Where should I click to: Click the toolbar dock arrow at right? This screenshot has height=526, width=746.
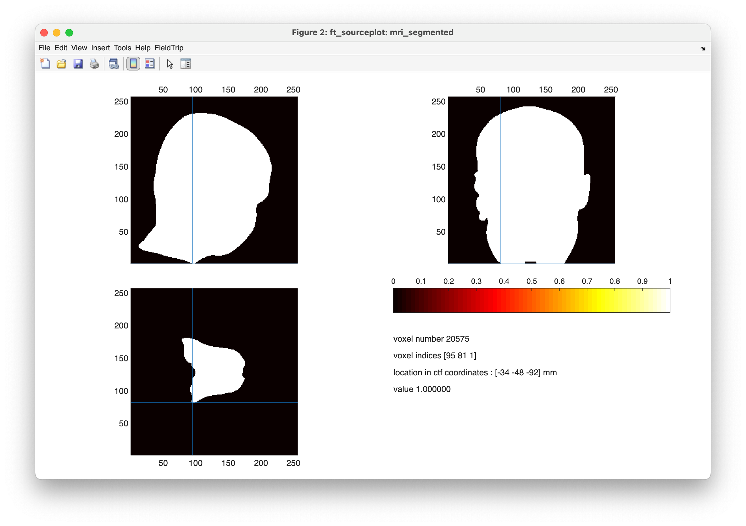click(703, 49)
